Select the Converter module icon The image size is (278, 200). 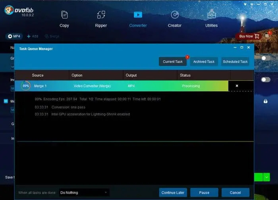pos(138,15)
